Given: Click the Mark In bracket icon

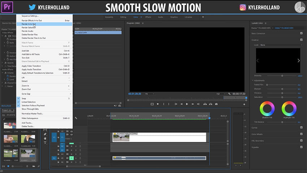Looking at the screenshot, I should click(164, 104).
